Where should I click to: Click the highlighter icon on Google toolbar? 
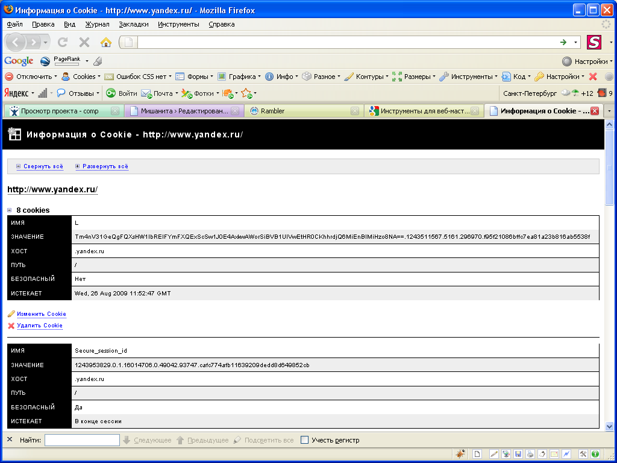tap(98, 61)
